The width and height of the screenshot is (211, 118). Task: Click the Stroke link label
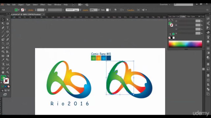tap(31, 10)
